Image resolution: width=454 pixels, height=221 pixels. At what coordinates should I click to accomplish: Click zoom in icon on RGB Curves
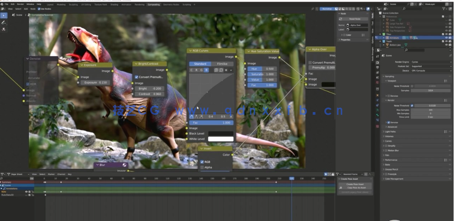coord(216,70)
